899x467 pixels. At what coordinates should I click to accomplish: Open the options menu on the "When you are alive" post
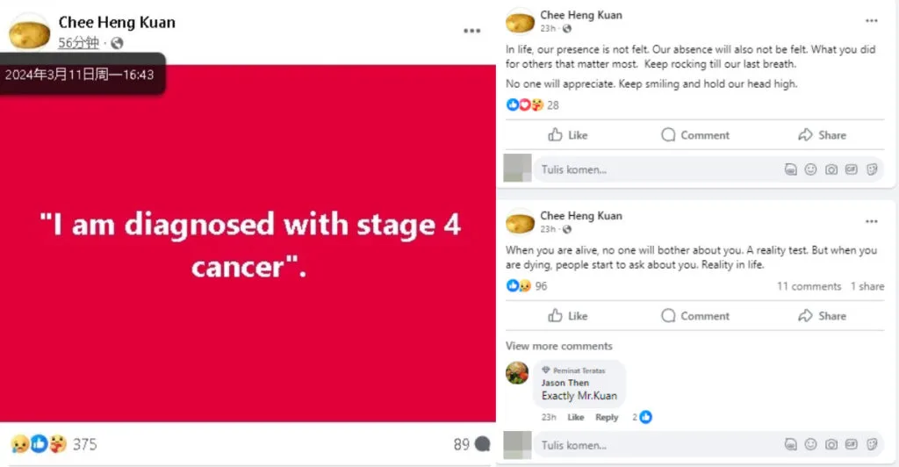(871, 221)
